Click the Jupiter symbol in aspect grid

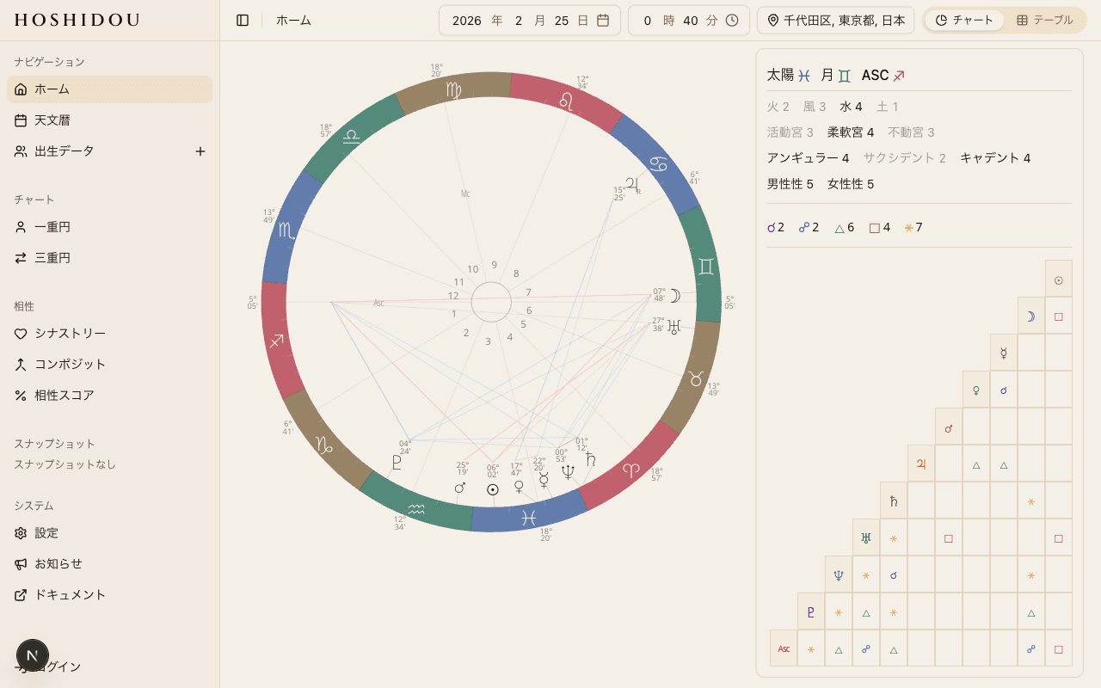coord(921,464)
